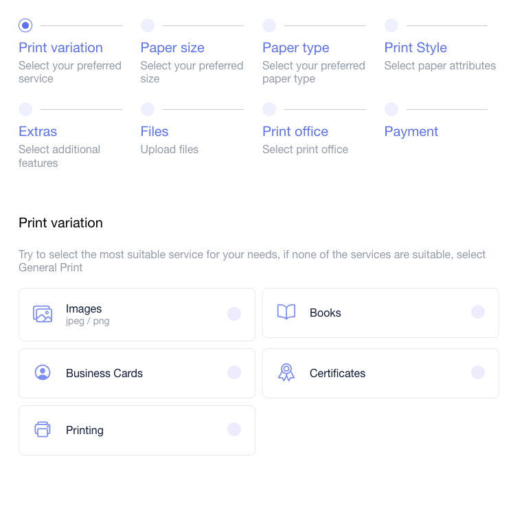Click the Payment step indicator circle
The height and width of the screenshot is (531, 524).
(391, 109)
